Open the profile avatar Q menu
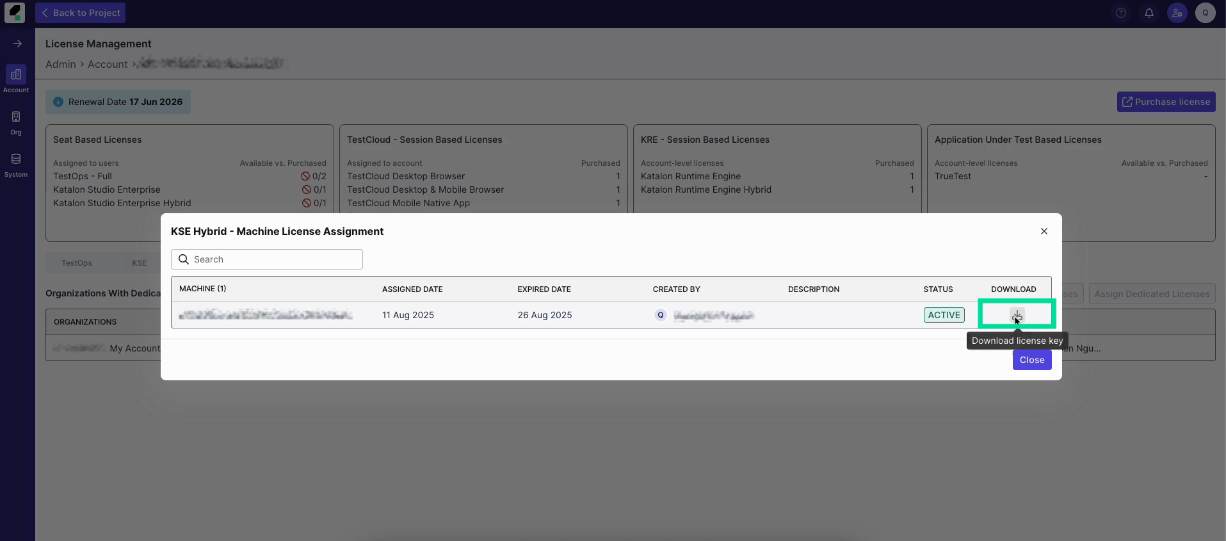1226x541 pixels. tap(1206, 13)
